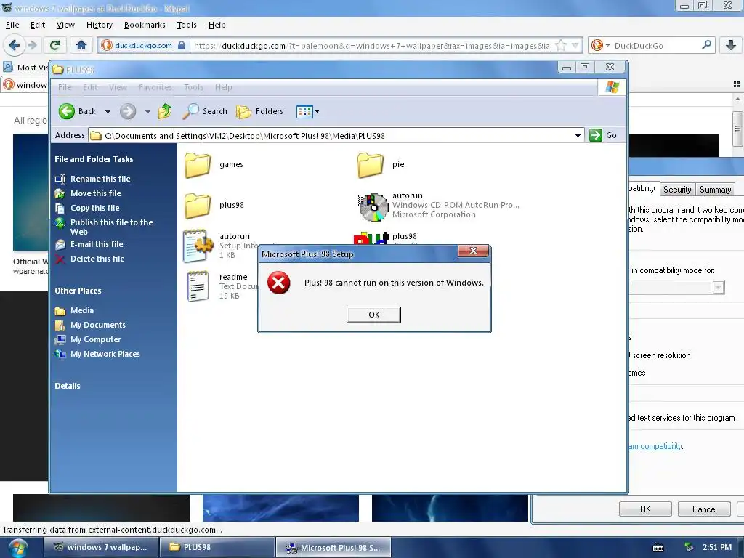Select the autorun CD-ROM AutoRun program

tap(438, 206)
